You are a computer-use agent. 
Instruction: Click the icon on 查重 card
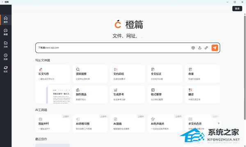point(190,69)
